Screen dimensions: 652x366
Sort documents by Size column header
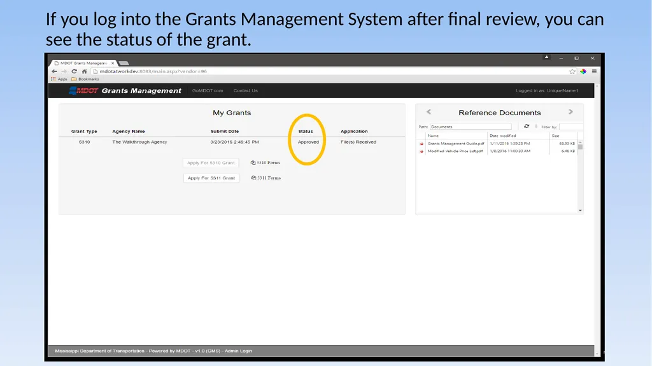(555, 136)
